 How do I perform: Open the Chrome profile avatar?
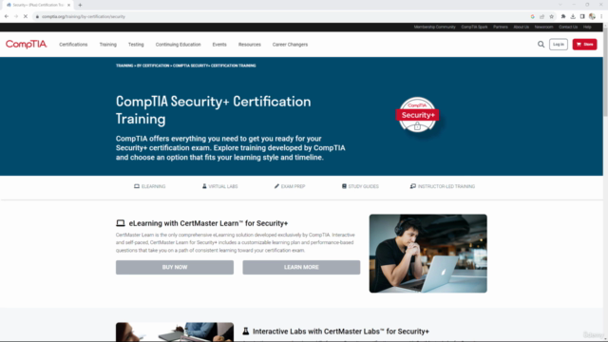tap(592, 16)
